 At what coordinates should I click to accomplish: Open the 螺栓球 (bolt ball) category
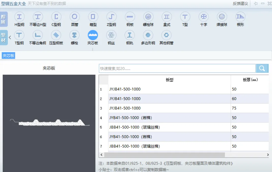148,18
